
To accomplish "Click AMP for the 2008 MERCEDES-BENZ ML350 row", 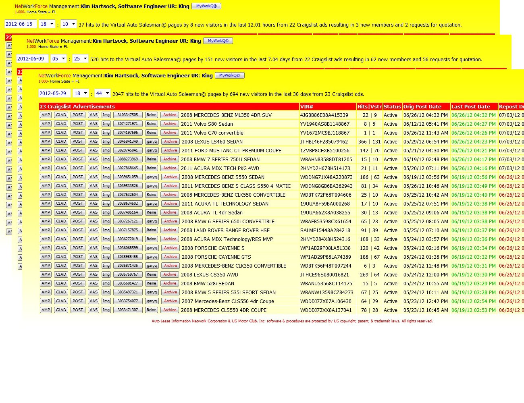I will [x=46, y=115].
